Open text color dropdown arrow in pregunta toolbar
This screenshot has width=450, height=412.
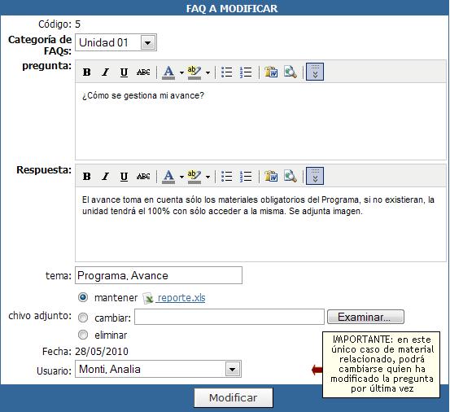click(181, 72)
